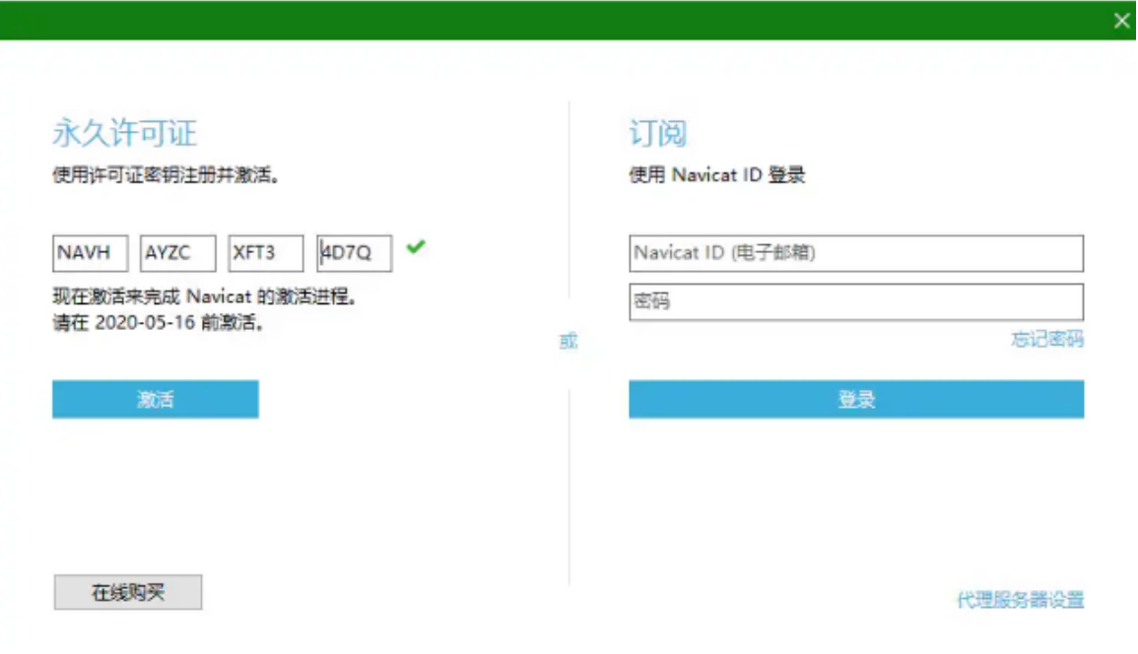
Task: Click the license key field containing XFT3
Action: (x=266, y=253)
